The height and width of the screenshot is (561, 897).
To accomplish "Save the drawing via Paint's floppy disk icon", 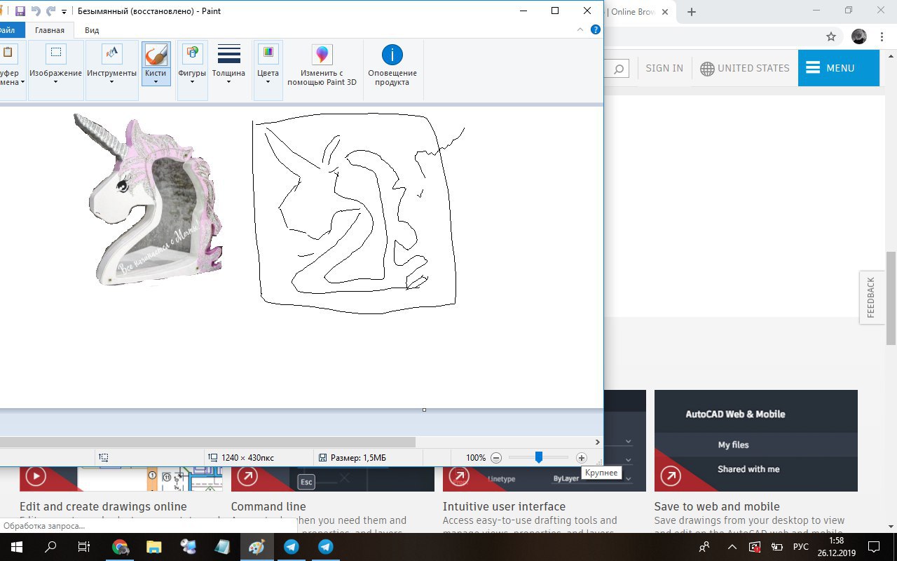I will pyautogui.click(x=20, y=11).
